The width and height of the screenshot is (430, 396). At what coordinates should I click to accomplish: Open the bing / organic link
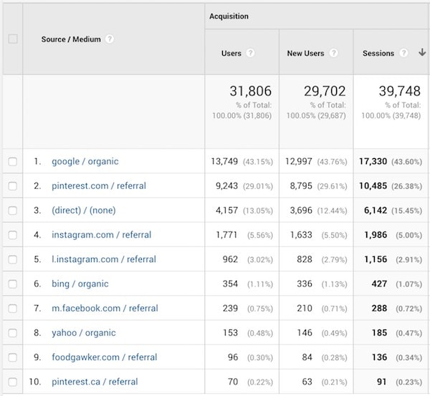point(80,284)
